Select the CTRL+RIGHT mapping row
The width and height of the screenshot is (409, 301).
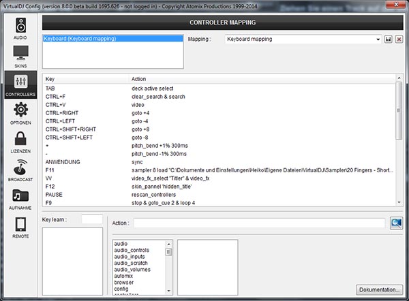point(219,113)
